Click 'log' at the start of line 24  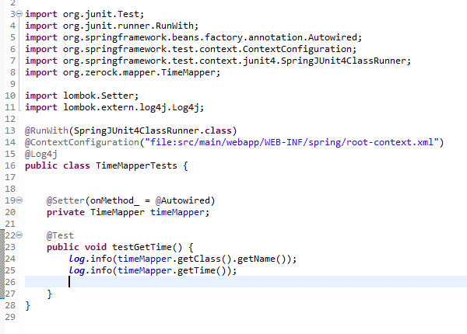[76, 259]
